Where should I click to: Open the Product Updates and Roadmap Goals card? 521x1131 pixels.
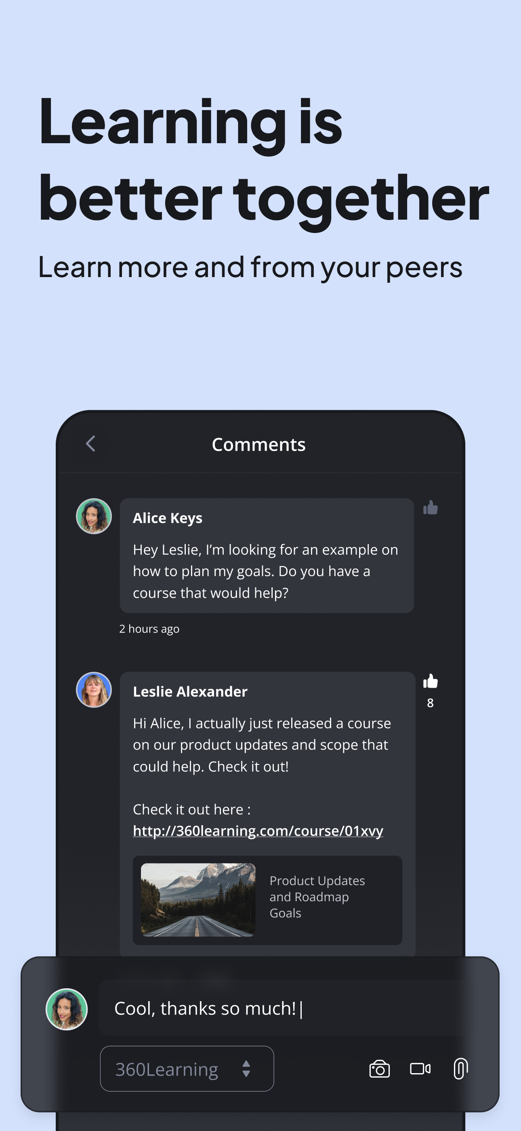[267, 900]
